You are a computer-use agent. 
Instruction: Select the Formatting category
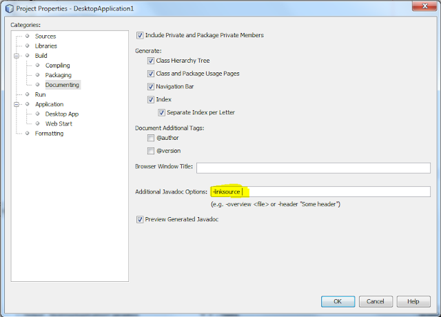(x=49, y=133)
